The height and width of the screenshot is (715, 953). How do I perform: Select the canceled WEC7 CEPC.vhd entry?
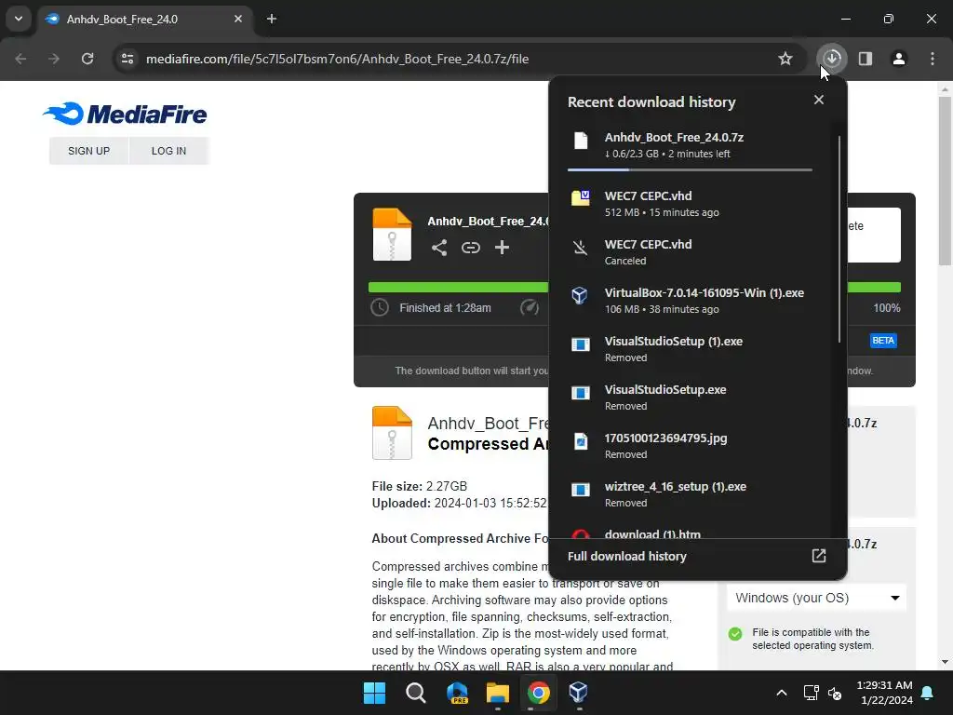coord(690,251)
